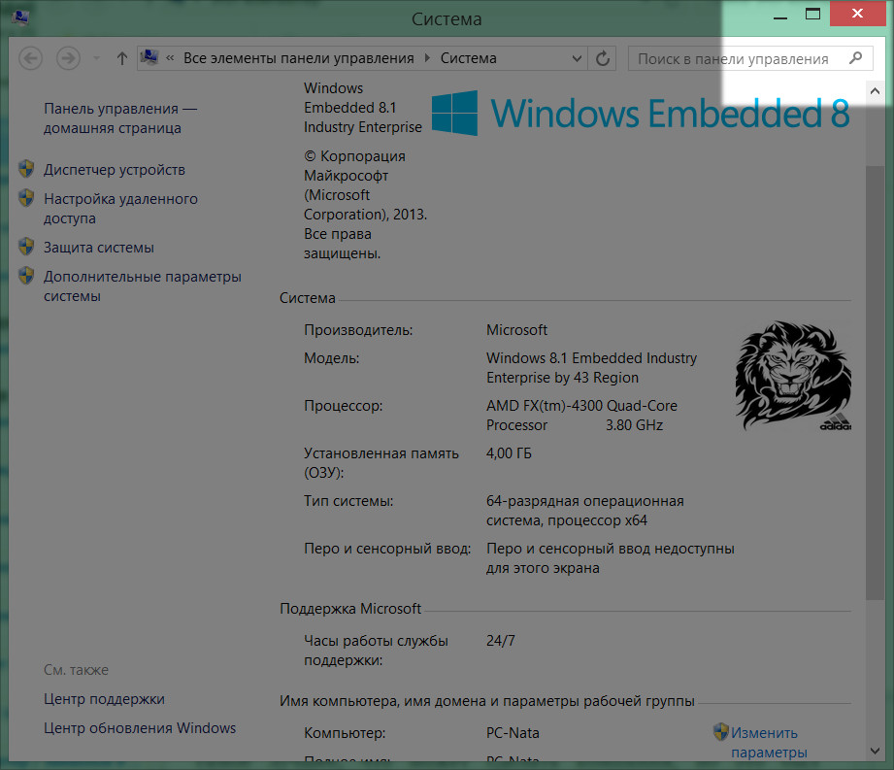
Task: Click the magnifier search icon
Action: (855, 58)
